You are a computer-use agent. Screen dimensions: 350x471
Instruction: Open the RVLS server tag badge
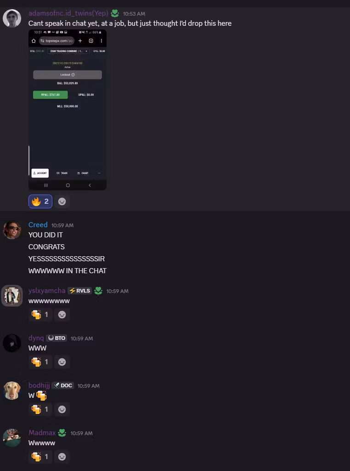tap(79, 291)
